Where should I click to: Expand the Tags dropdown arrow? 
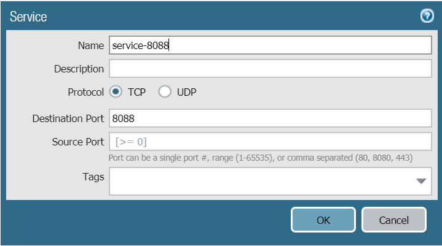421,181
